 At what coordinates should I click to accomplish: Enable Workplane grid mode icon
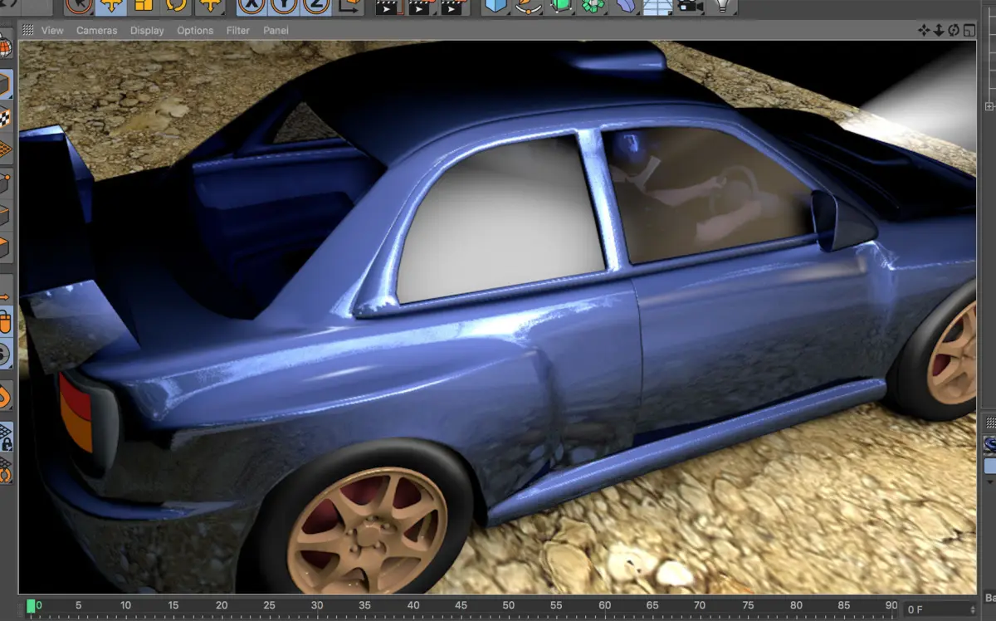tap(5, 149)
